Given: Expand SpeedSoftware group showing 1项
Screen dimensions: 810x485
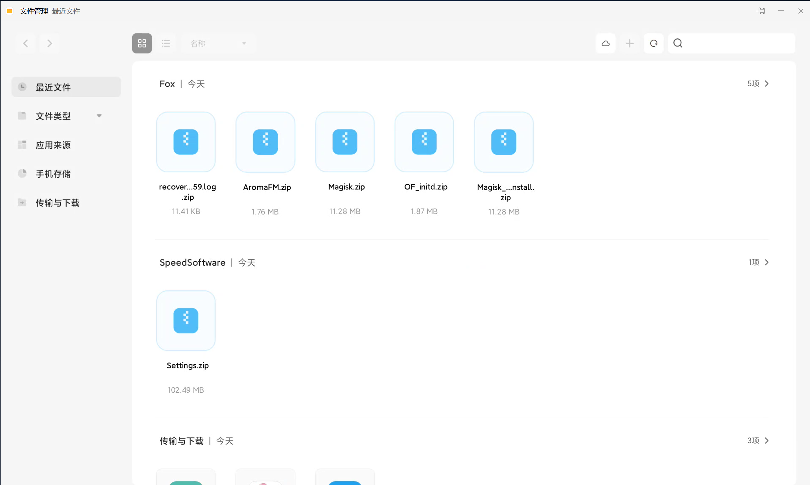Looking at the screenshot, I should [759, 262].
